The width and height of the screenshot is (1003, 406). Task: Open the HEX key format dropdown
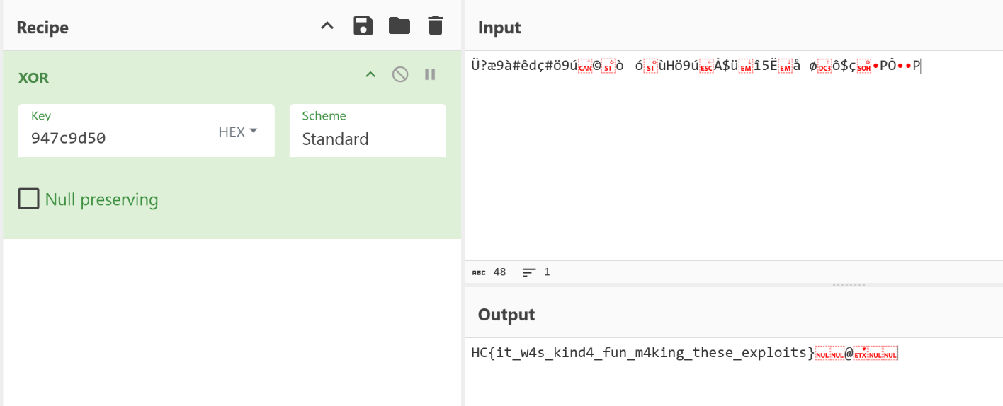[237, 132]
